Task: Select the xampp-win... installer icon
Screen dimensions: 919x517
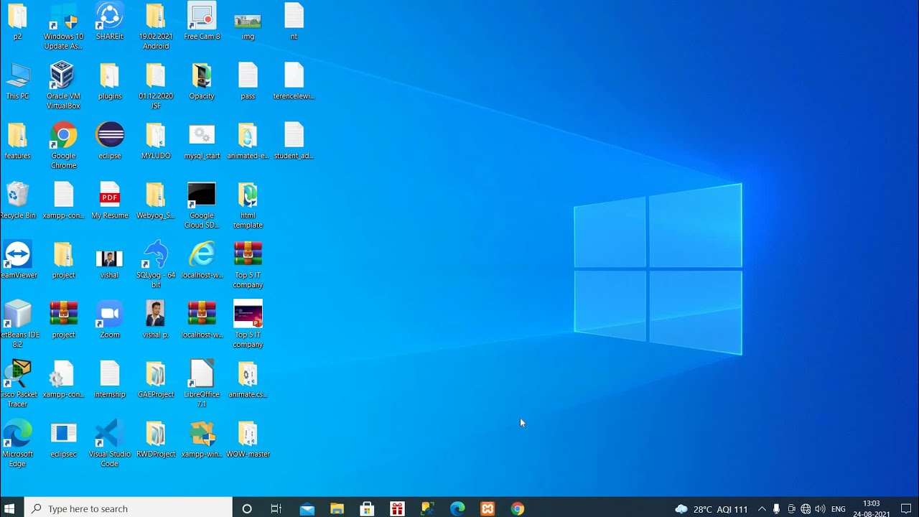Action: click(202, 434)
